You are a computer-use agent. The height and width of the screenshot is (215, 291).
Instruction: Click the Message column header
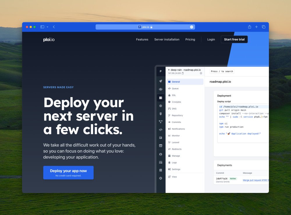point(248,173)
